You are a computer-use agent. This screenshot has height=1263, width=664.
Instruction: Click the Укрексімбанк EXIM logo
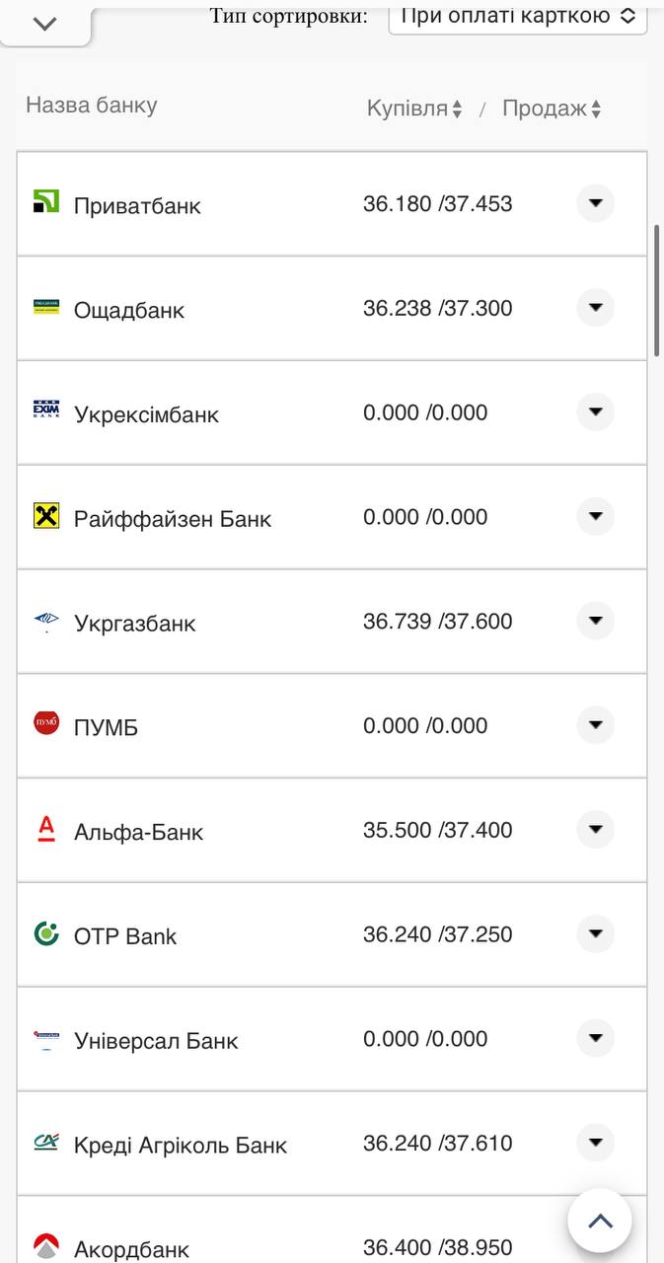click(x=46, y=410)
